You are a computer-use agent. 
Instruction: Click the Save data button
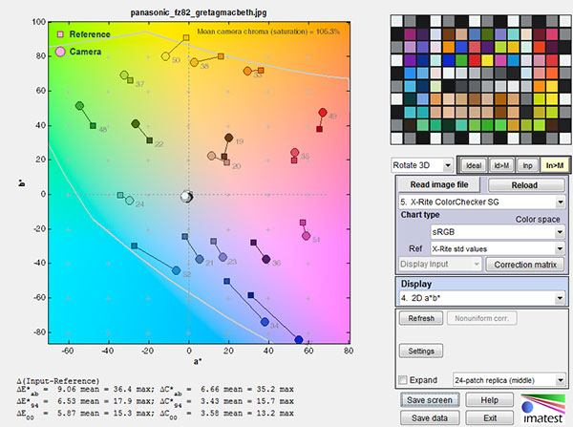[430, 417]
